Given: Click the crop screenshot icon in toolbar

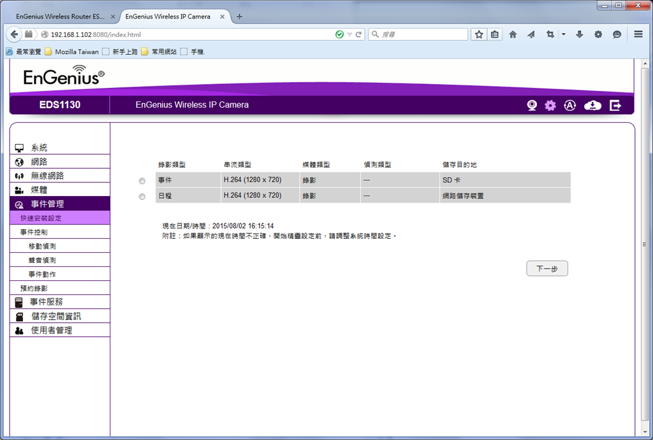Looking at the screenshot, I should (x=550, y=34).
